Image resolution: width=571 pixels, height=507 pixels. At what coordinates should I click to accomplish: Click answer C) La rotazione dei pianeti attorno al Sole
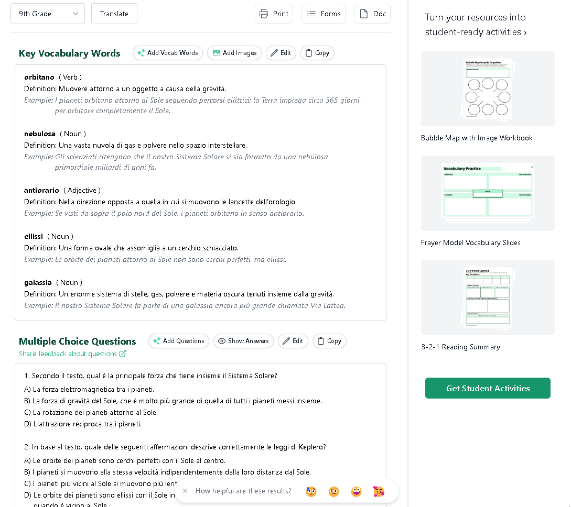[x=91, y=412]
